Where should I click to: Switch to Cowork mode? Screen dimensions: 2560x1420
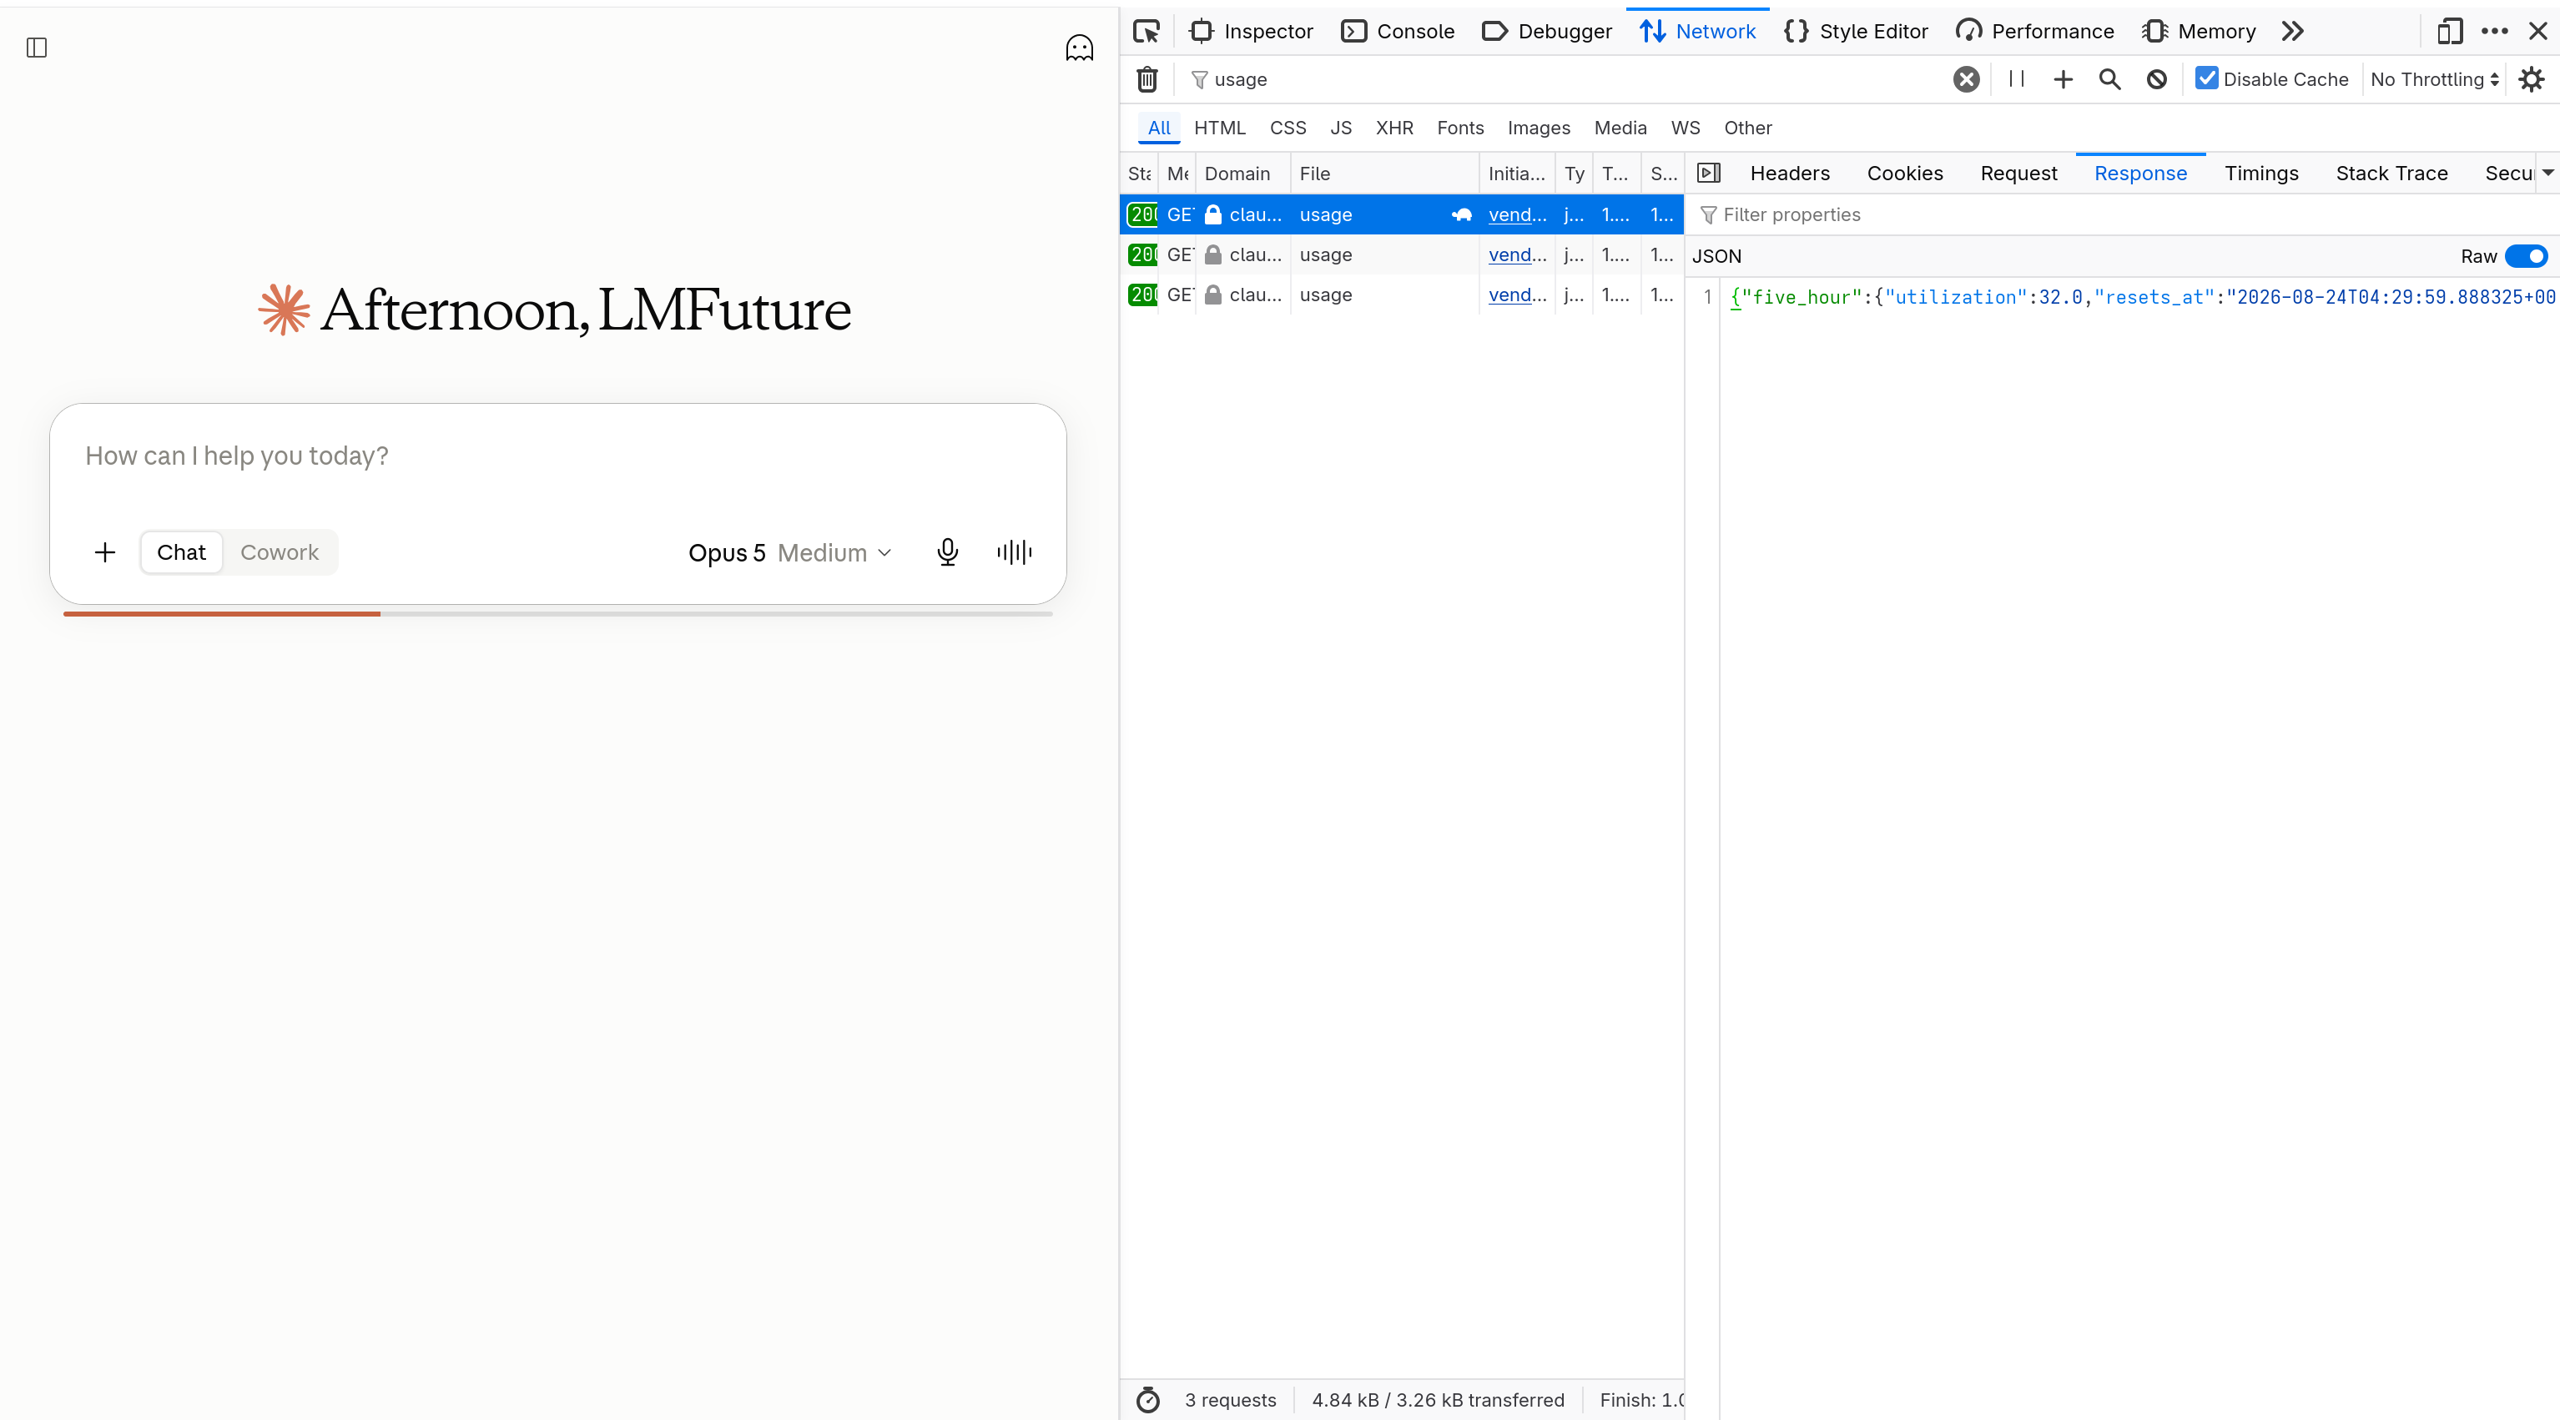pos(280,552)
